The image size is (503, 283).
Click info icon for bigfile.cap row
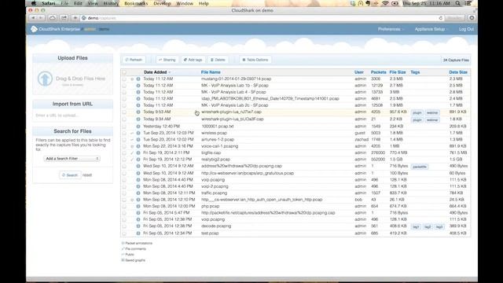(x=138, y=153)
